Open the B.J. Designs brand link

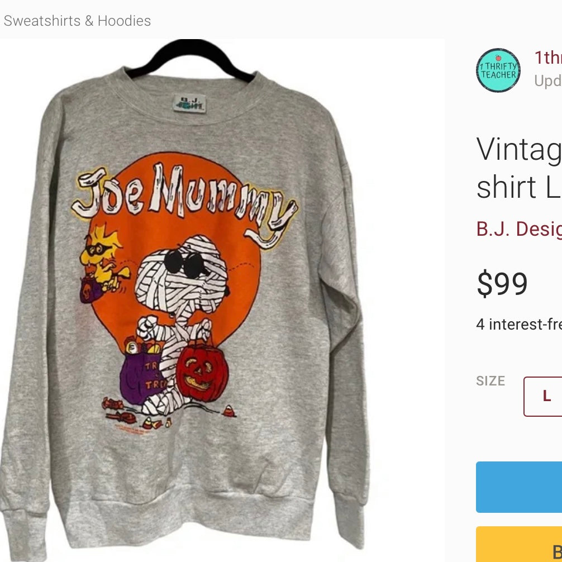tap(518, 229)
